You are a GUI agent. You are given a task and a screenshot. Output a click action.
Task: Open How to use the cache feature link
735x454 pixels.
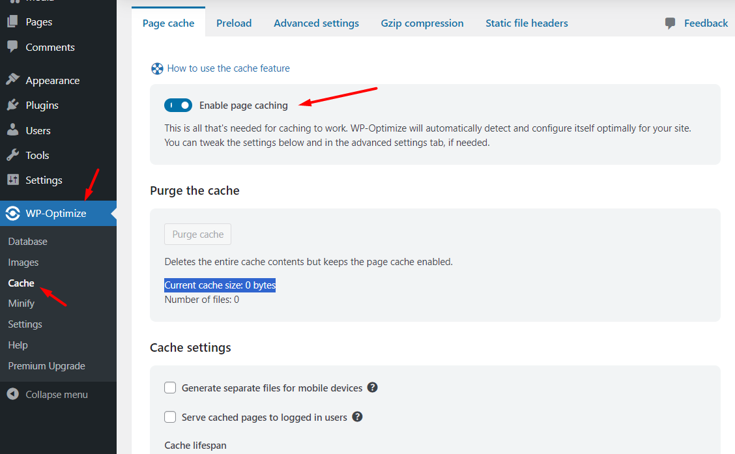pyautogui.click(x=228, y=68)
